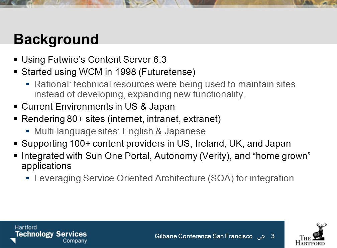
Task: Click the line 'Started using WCM in 1998 (Futuretense)'
Action: (108, 72)
